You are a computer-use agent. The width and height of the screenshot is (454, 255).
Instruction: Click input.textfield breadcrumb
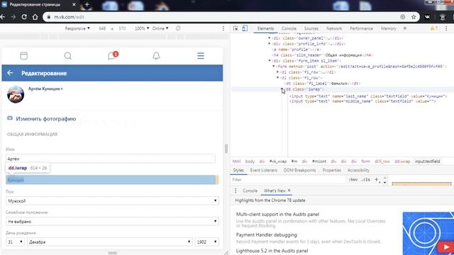tap(427, 161)
